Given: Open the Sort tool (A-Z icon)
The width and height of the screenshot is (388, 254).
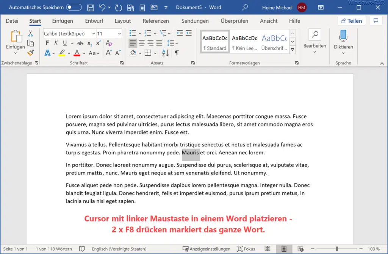Looking at the screenshot, I should click(165, 53).
